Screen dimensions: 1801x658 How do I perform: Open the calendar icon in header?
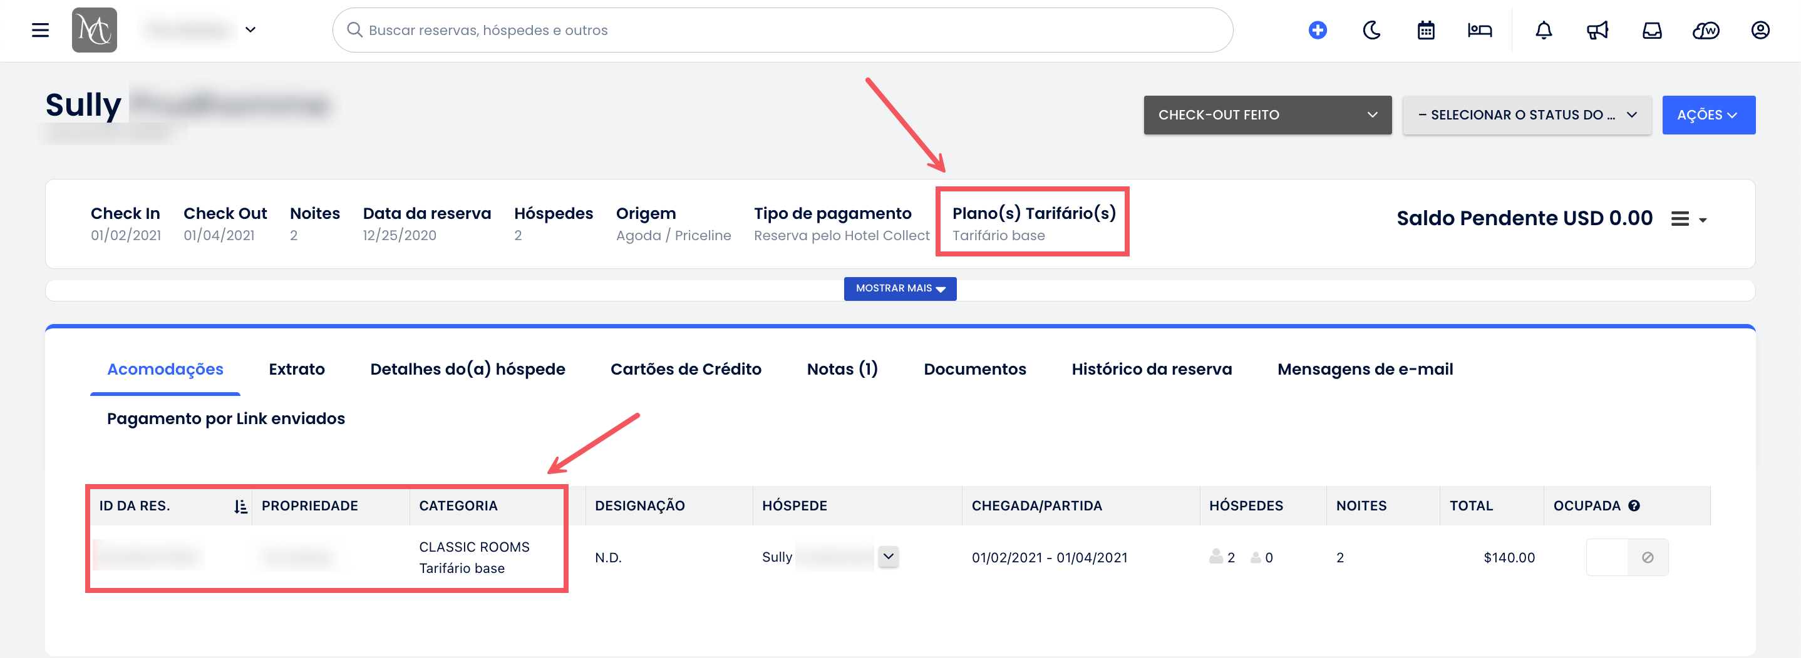pyautogui.click(x=1425, y=30)
